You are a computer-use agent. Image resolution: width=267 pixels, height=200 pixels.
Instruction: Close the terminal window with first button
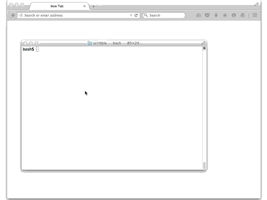25,43
